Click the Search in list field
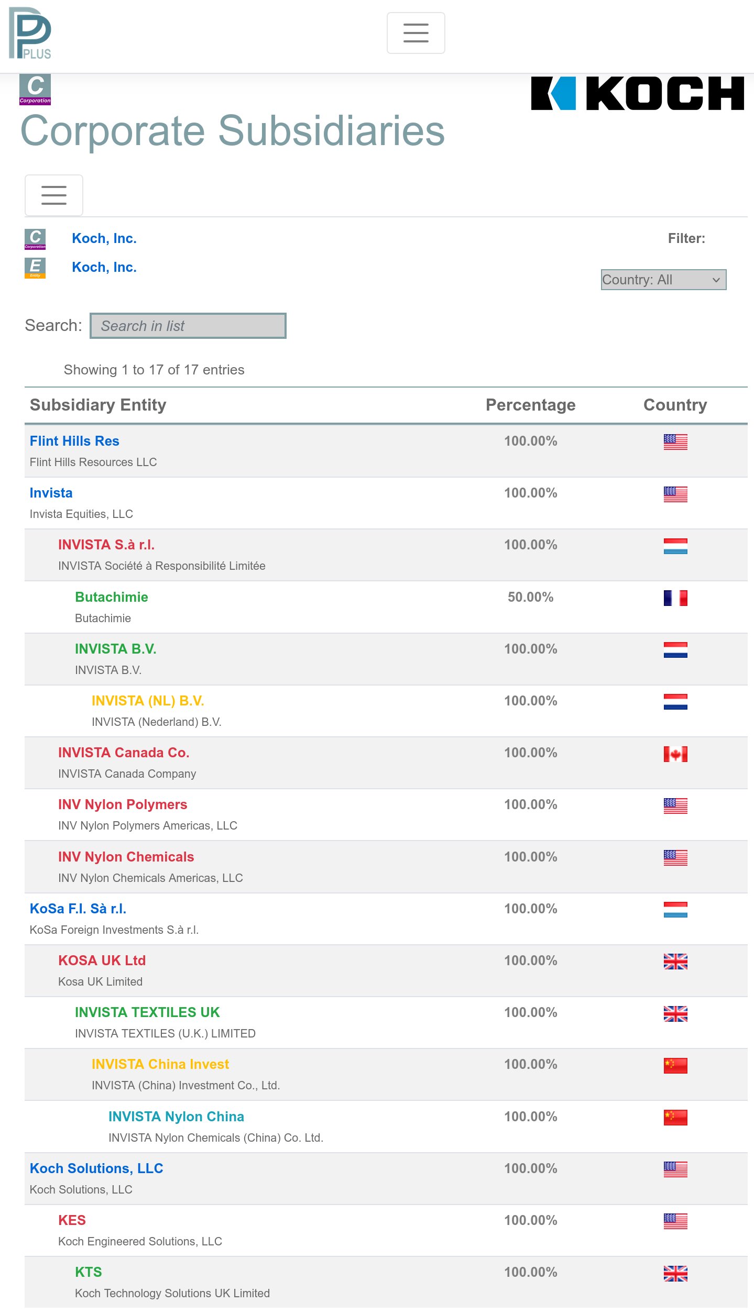 pyautogui.click(x=188, y=326)
